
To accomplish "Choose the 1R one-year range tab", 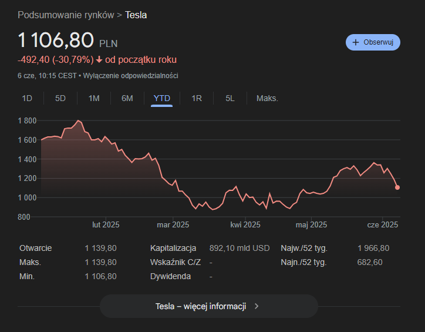I will 197,98.
